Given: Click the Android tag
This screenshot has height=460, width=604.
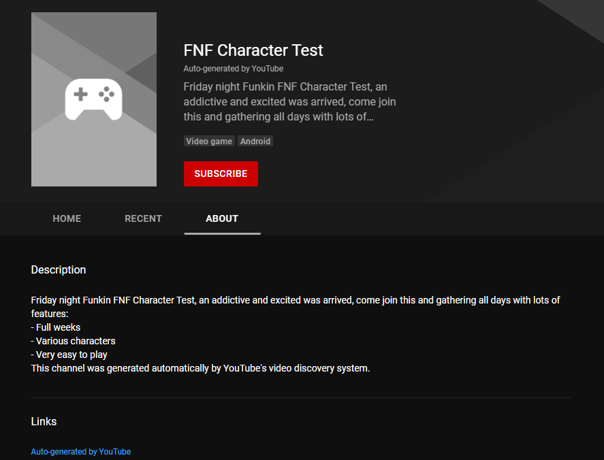Looking at the screenshot, I should point(255,142).
